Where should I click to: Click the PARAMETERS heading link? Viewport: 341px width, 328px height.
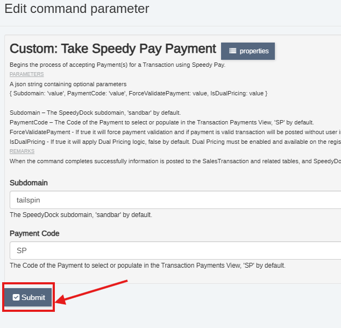[27, 74]
